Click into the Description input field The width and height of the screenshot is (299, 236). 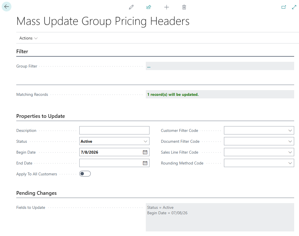114,130
